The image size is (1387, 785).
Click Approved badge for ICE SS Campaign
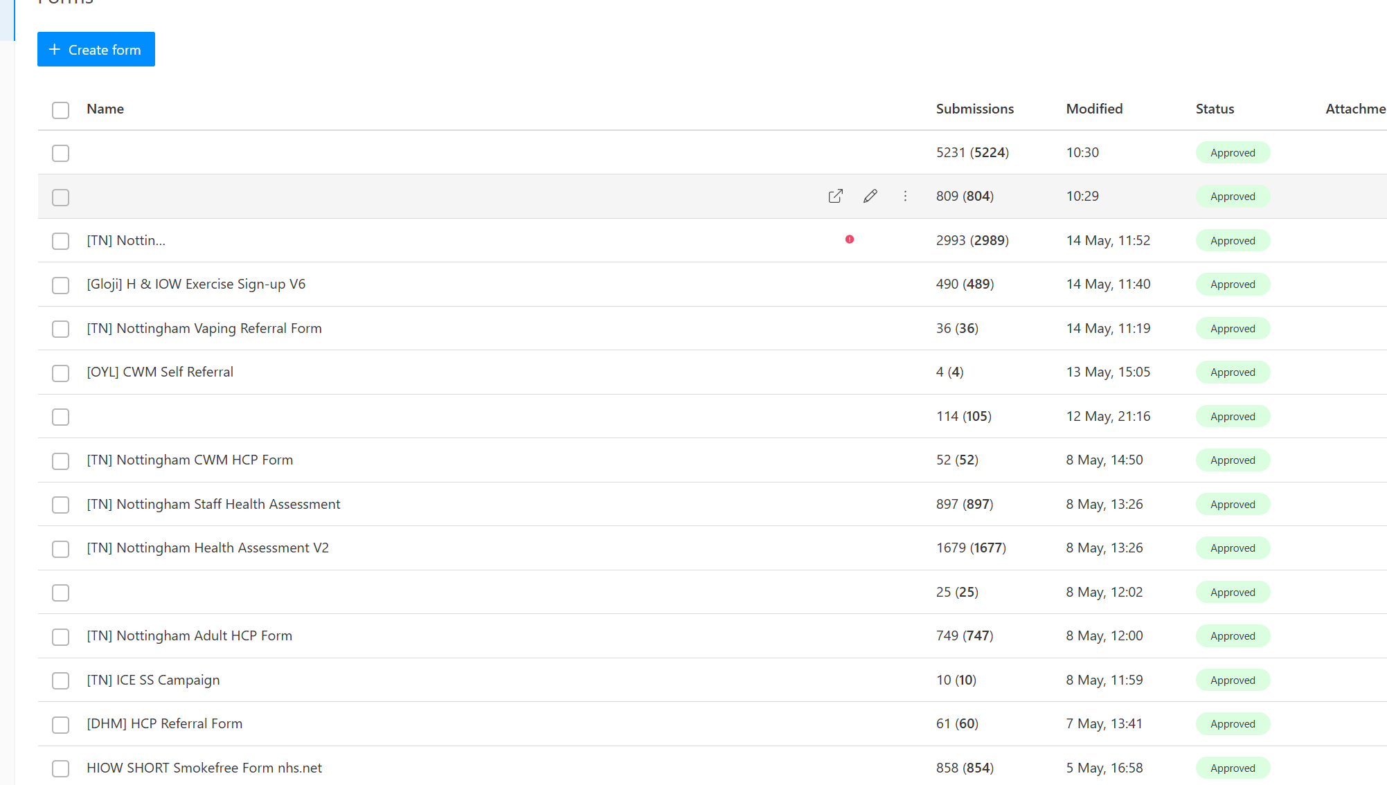coord(1233,680)
